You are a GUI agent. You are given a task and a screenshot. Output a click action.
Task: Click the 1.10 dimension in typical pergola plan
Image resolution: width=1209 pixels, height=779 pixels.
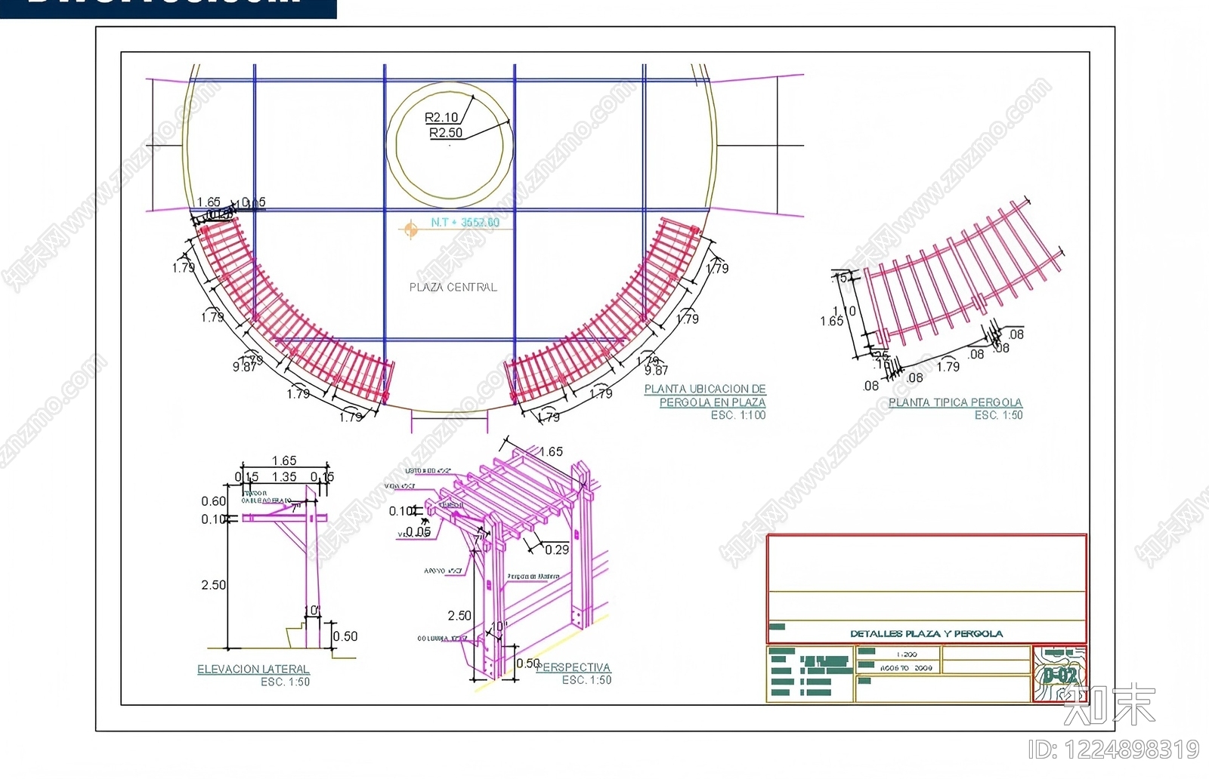point(844,310)
